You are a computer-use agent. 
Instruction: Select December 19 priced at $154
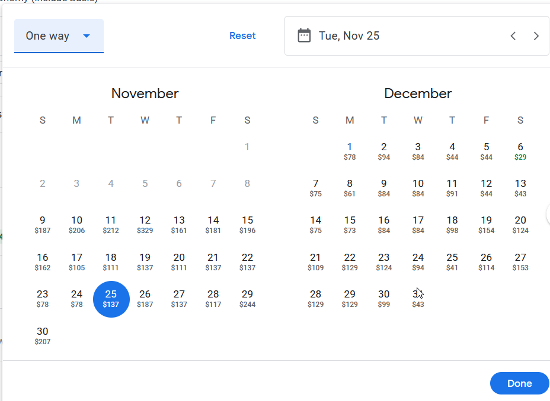click(x=486, y=225)
